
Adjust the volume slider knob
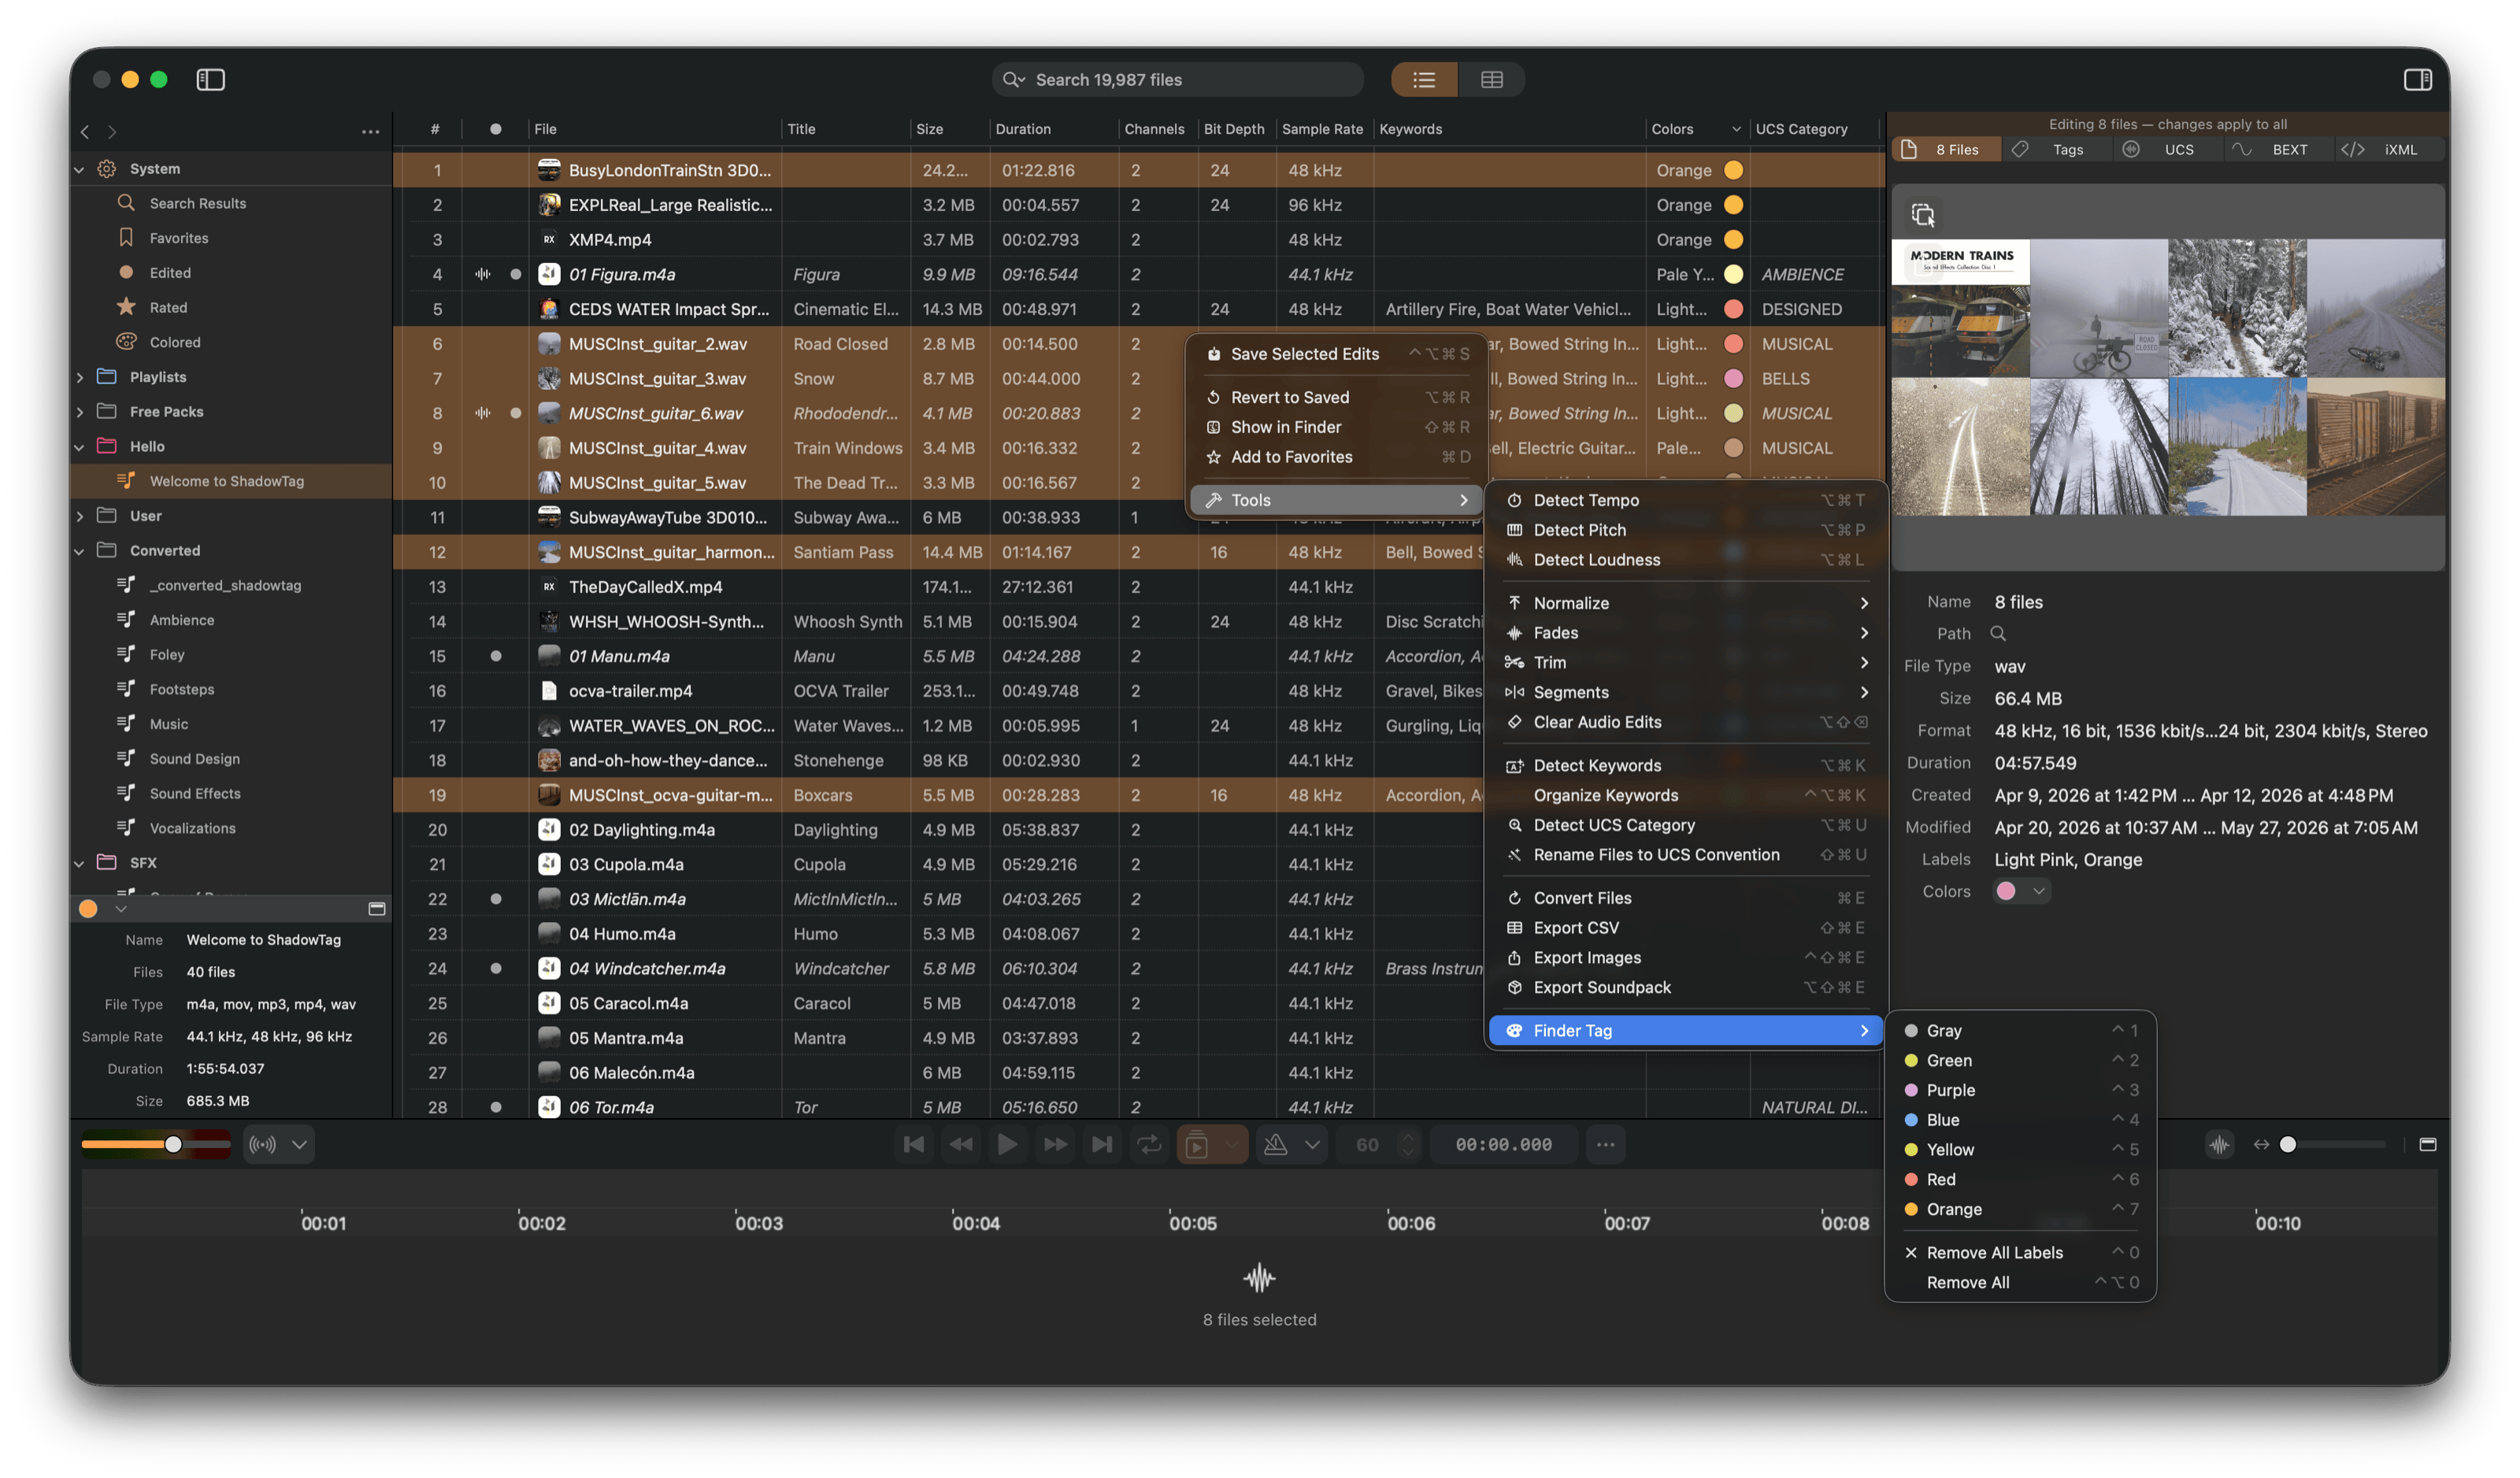(173, 1144)
